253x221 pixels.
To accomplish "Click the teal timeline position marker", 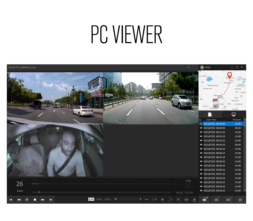I will (x=39, y=192).
